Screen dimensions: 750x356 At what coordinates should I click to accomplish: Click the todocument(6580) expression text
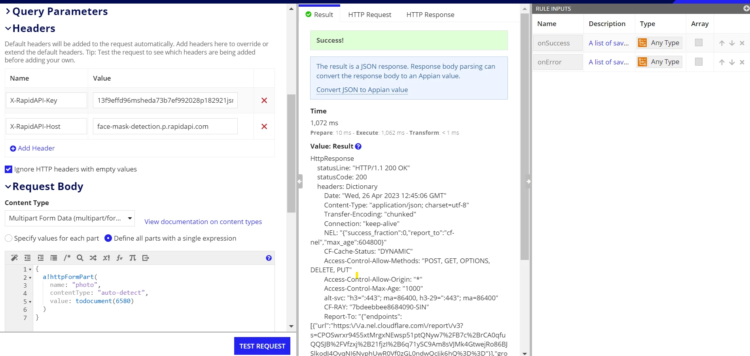click(x=104, y=301)
